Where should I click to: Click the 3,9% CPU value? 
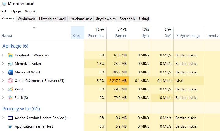[x=101, y=81]
